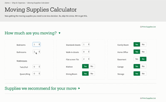This screenshot has height=102, width=166.
Task: Set Basement toggle to Yes
Action: (x=137, y=59)
